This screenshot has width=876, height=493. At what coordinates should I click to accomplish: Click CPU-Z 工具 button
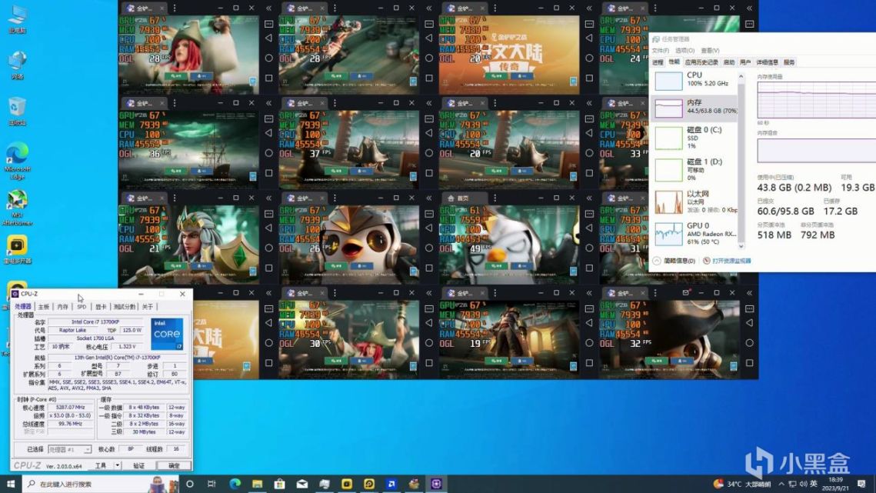click(101, 465)
